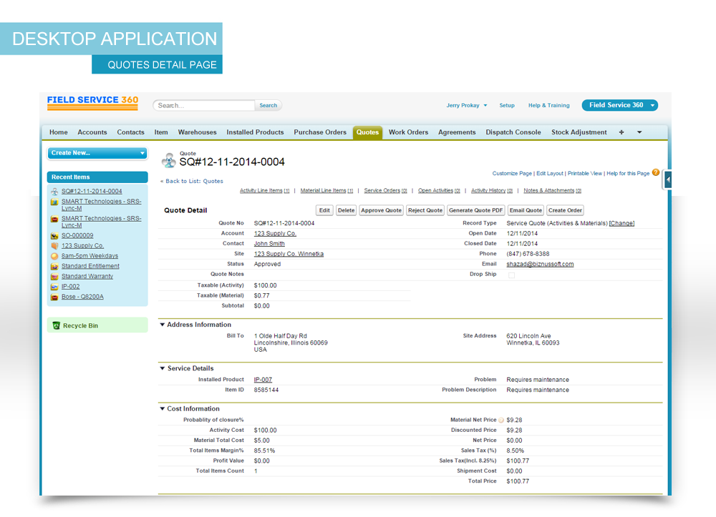Click the plus icon to add tabs
This screenshot has width=716, height=517.
pyautogui.click(x=621, y=132)
